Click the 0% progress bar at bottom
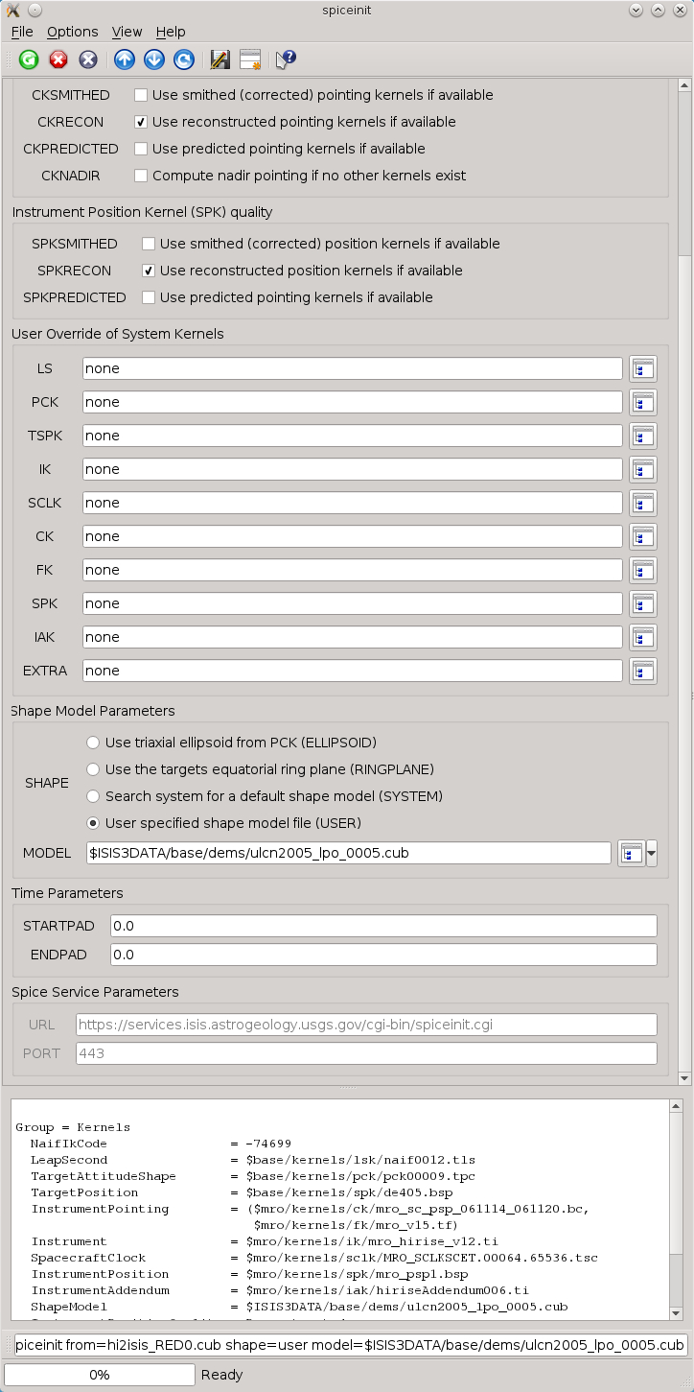The image size is (694, 1392). [x=99, y=1374]
